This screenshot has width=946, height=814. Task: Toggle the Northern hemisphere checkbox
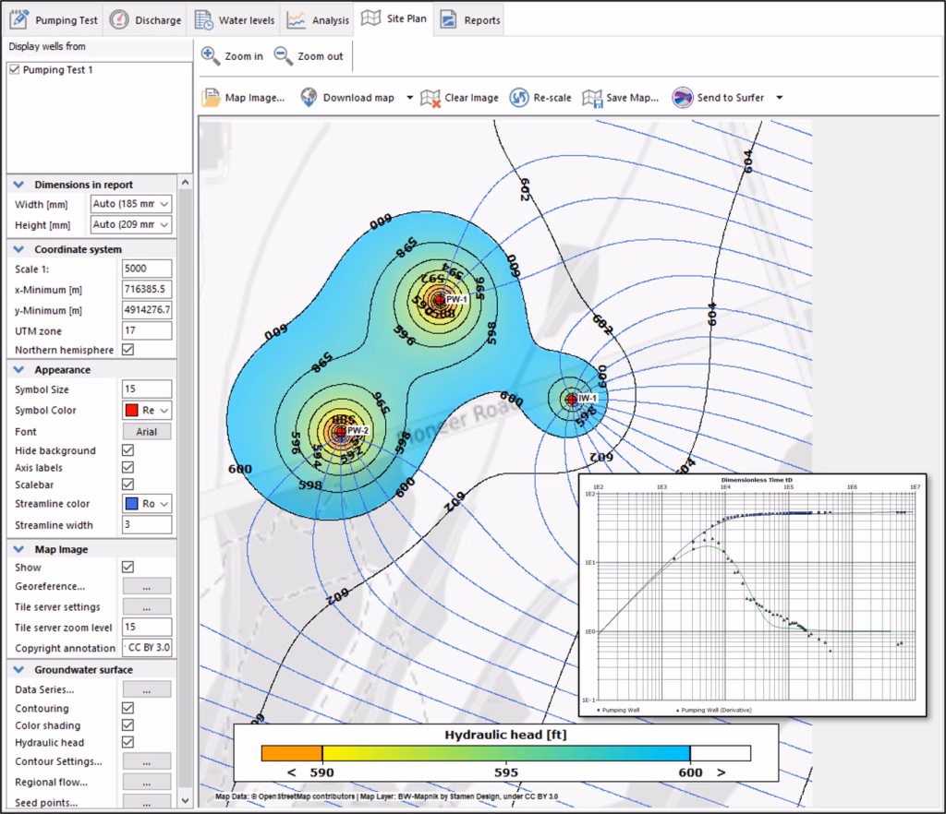pos(128,350)
